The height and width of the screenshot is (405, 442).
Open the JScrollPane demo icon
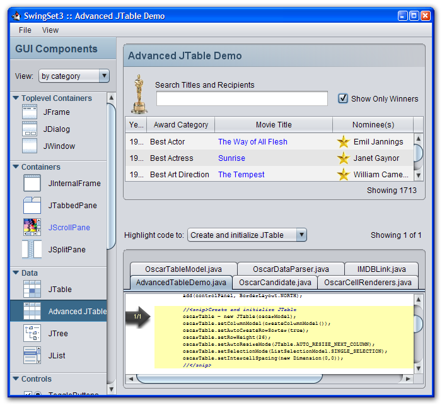32,228
